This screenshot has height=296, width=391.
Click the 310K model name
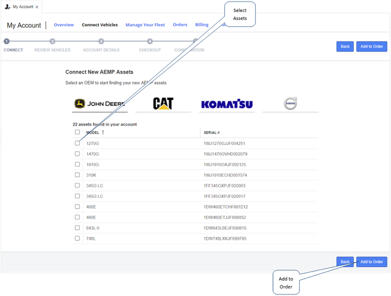(91, 175)
